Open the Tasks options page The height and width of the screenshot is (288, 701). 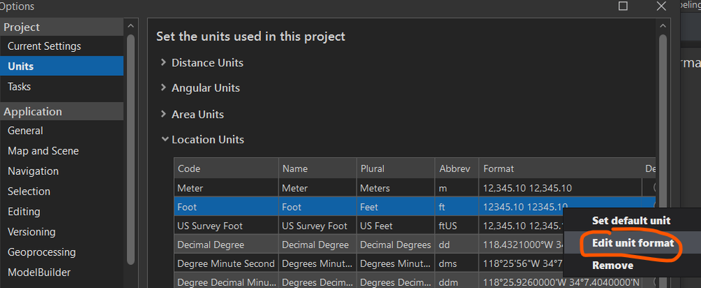pos(19,87)
